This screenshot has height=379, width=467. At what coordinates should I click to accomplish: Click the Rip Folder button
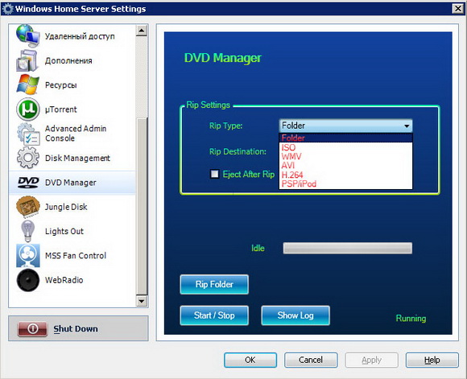[x=214, y=284]
